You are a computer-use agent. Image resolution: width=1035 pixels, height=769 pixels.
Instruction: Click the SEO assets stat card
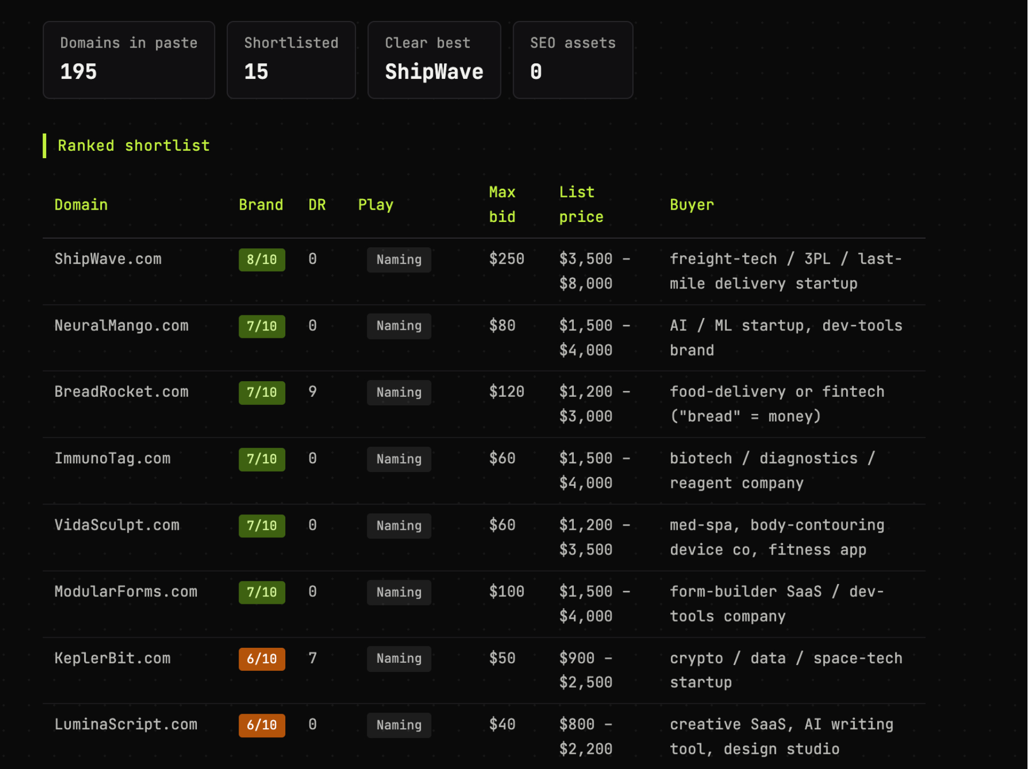click(573, 60)
